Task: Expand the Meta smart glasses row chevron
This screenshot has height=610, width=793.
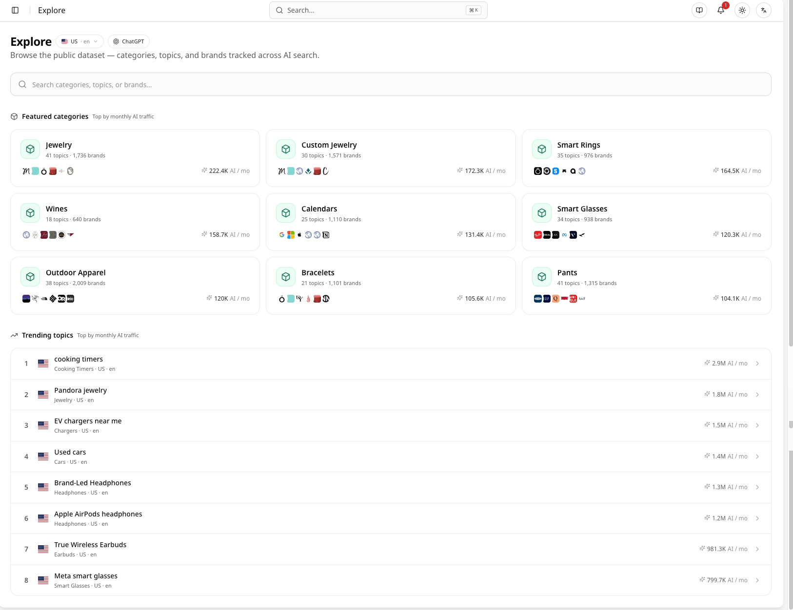Action: pyautogui.click(x=757, y=580)
